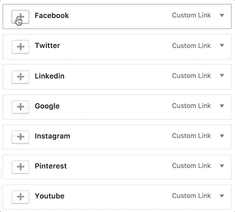Select the Linkedin menu item title
The image size is (235, 212).
click(x=50, y=76)
